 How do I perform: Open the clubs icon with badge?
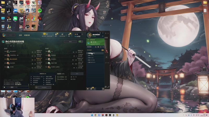[x=91, y=89]
